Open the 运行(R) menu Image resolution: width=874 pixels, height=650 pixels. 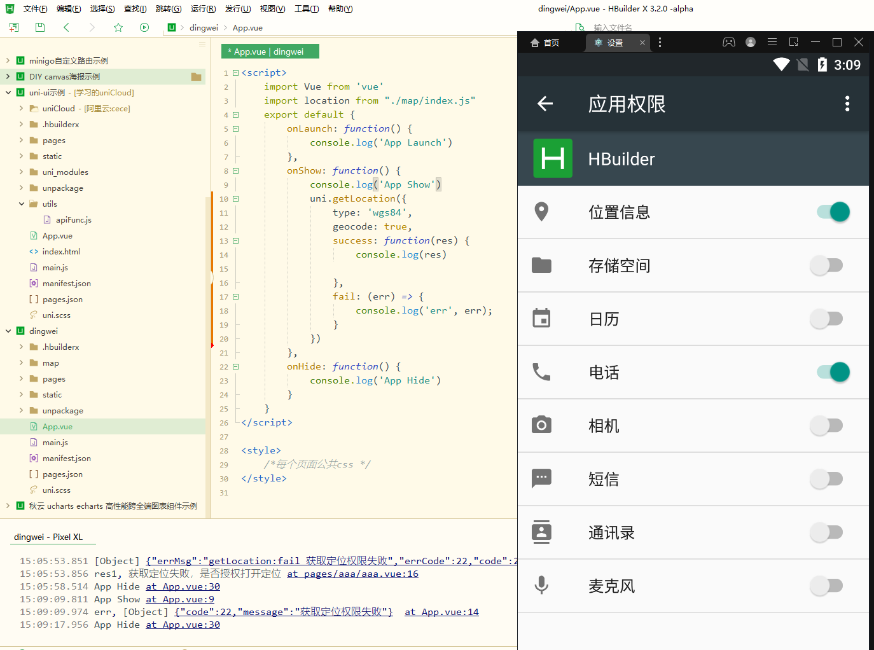click(203, 9)
